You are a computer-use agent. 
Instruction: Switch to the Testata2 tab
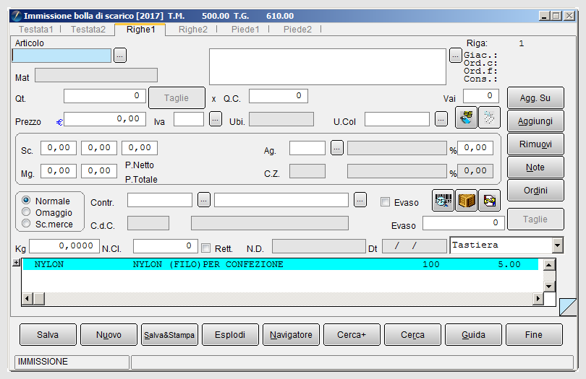(x=88, y=30)
